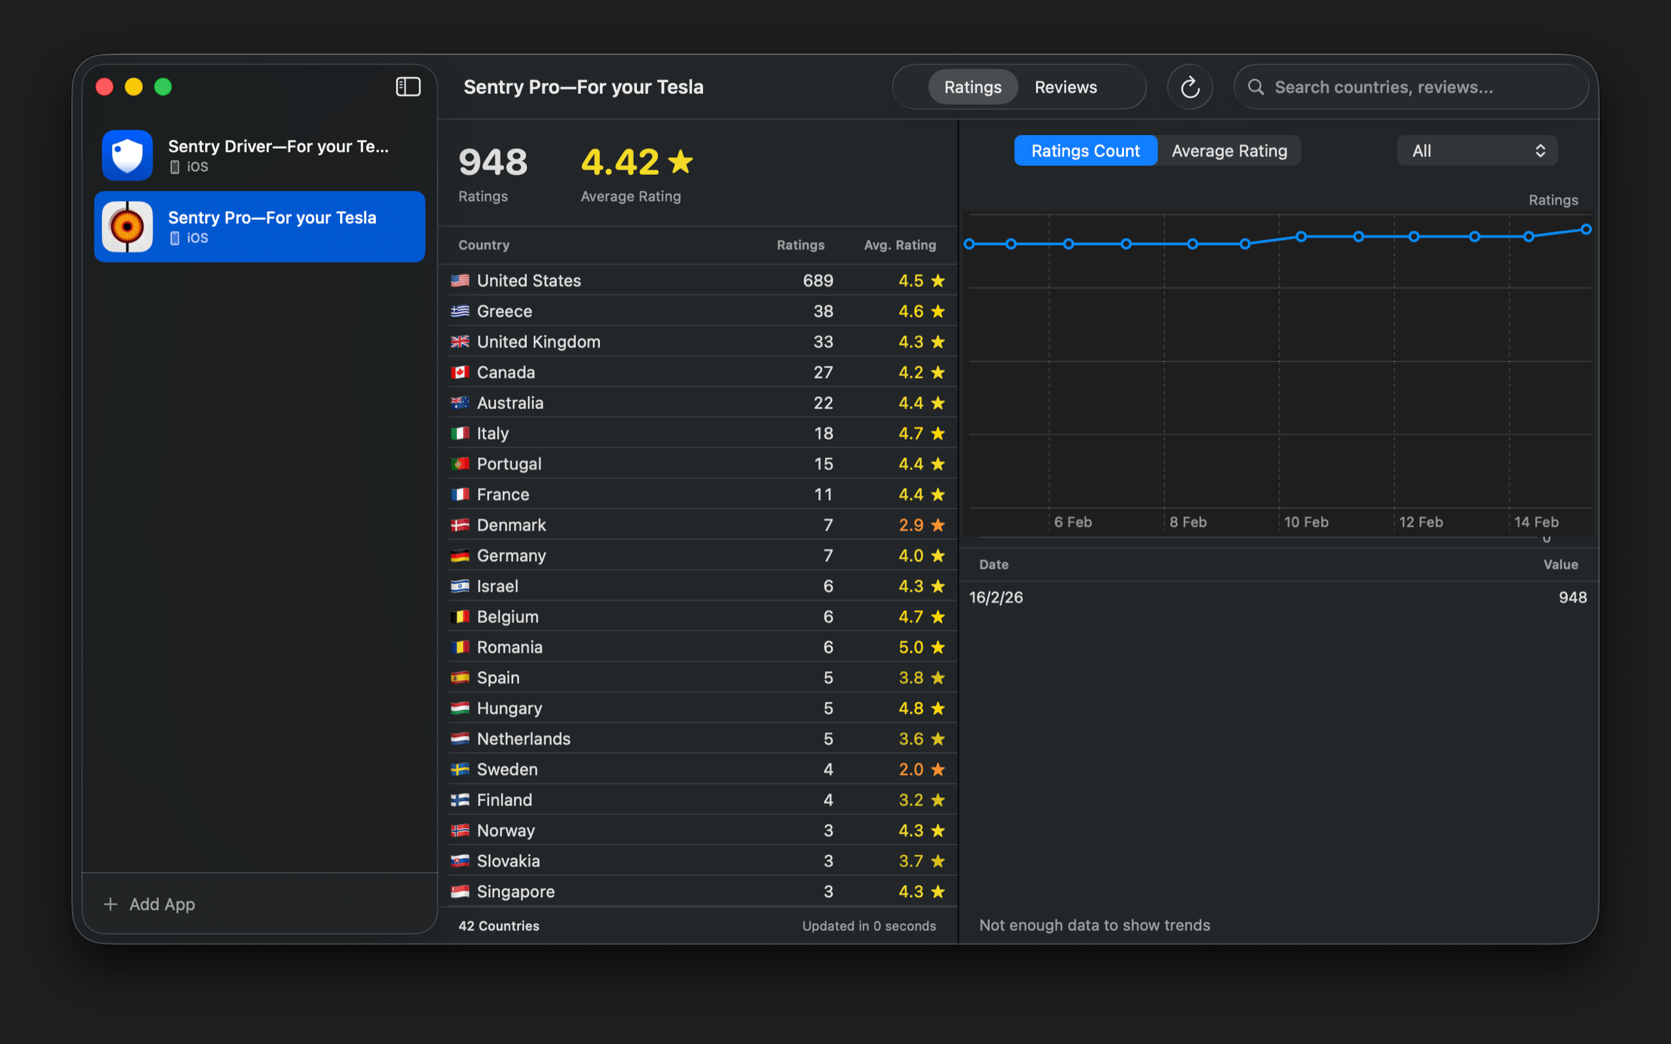This screenshot has width=1671, height=1044.
Task: Click the United States flag icon
Action: point(461,281)
